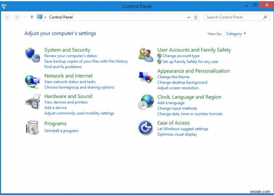The image size is (274, 195).
Task: Click Uninstall a program
Action: click(61, 131)
